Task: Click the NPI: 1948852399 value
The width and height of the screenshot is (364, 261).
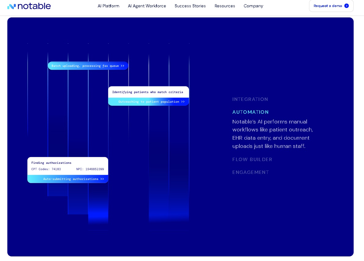Action: click(90, 169)
